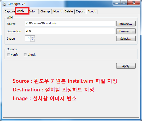
Task: Browse for the Destination folder
Action: coord(126,31)
